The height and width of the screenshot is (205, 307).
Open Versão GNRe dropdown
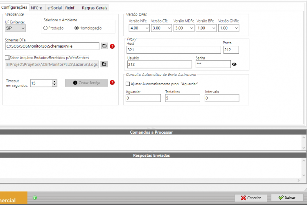pyautogui.click(x=229, y=28)
